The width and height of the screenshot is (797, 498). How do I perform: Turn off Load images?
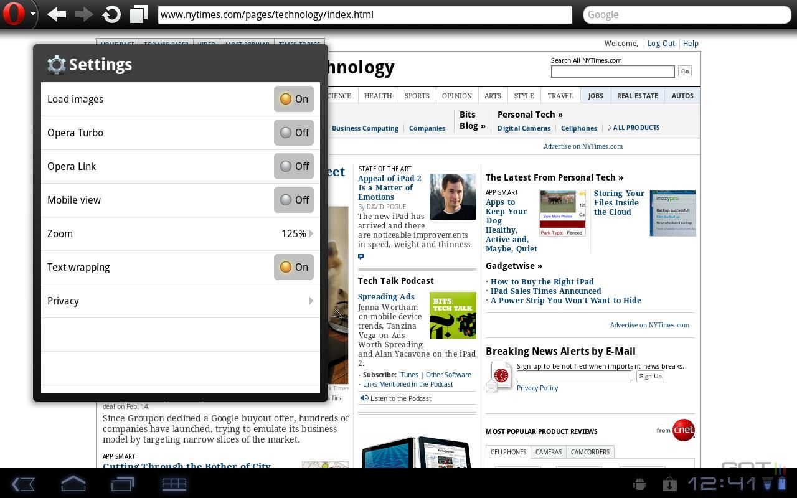[x=294, y=99]
